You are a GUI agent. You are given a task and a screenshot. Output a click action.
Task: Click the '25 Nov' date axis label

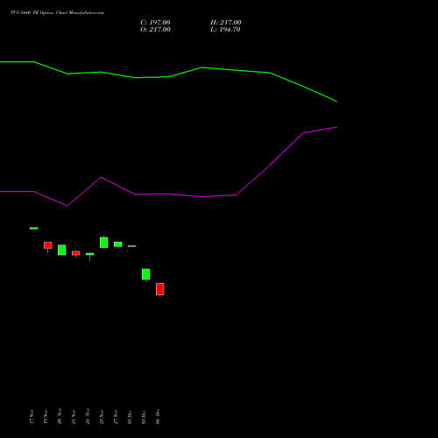(x=102, y=417)
